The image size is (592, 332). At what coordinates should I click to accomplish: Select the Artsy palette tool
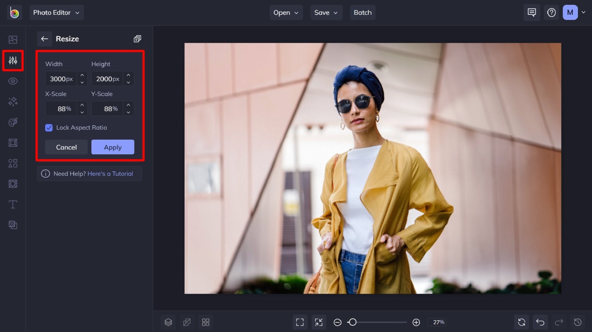[13, 122]
